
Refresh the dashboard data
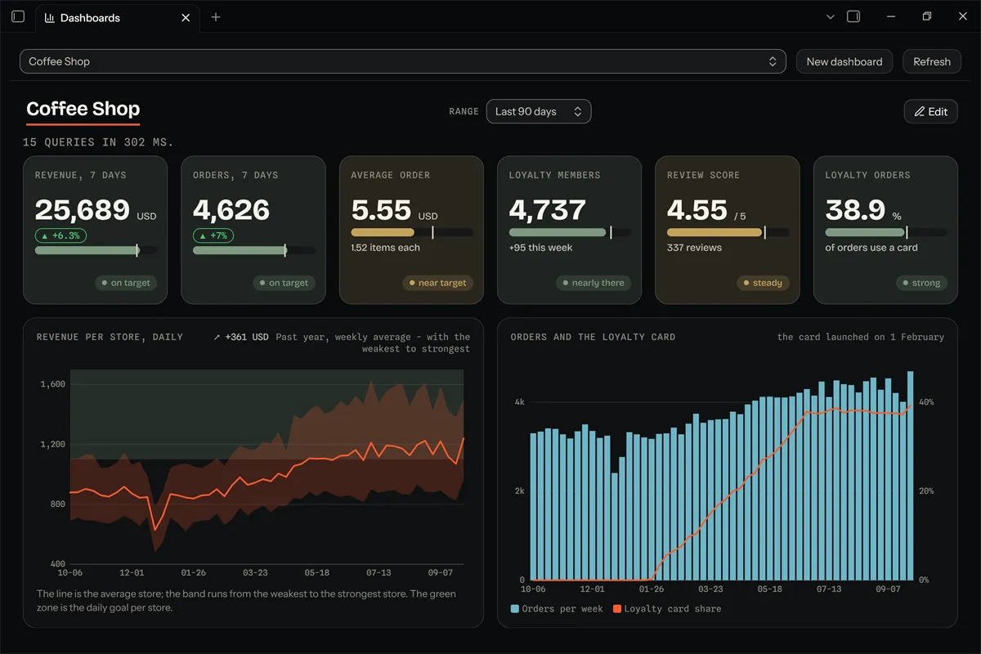pyautogui.click(x=932, y=61)
